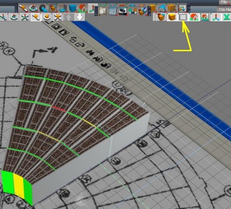Click the house on water icon
The width and height of the screenshot is (231, 209).
coord(205,17)
